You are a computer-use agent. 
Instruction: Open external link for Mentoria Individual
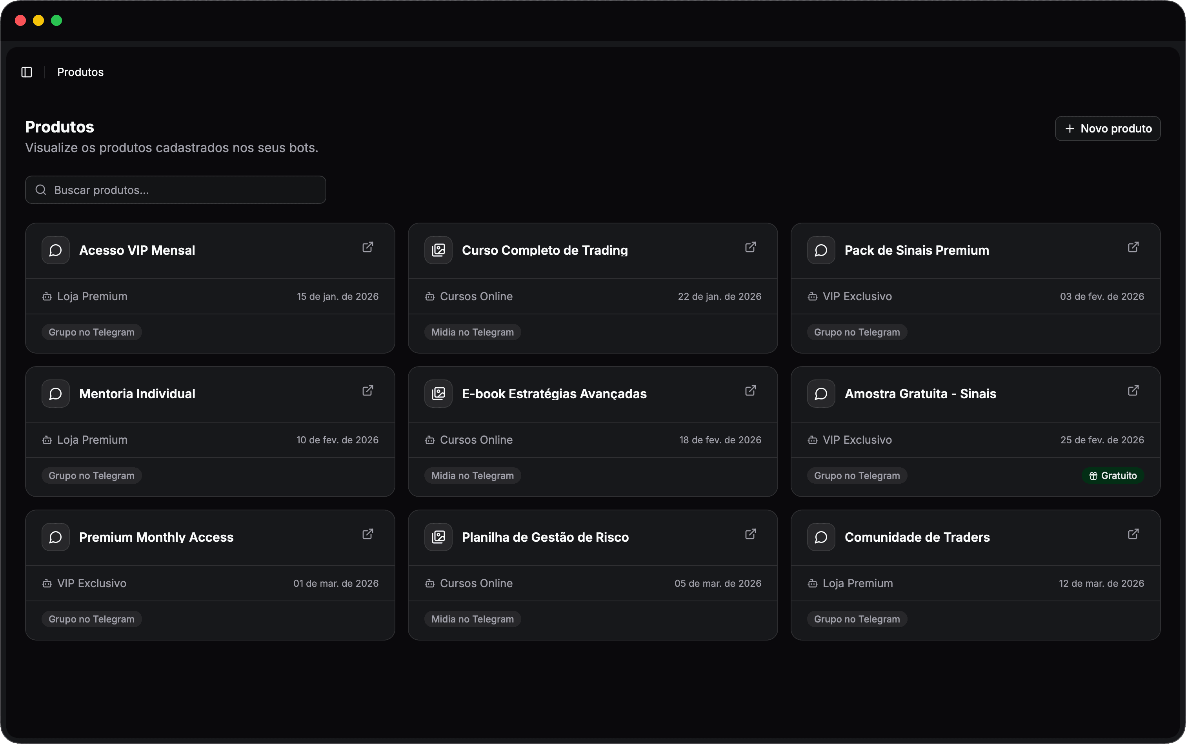coord(367,391)
